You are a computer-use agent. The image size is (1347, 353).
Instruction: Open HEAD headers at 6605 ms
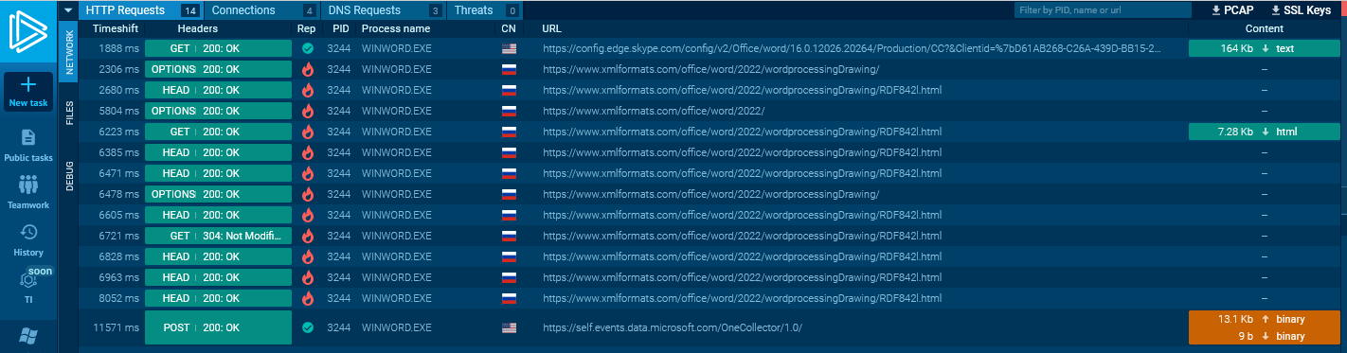click(218, 215)
